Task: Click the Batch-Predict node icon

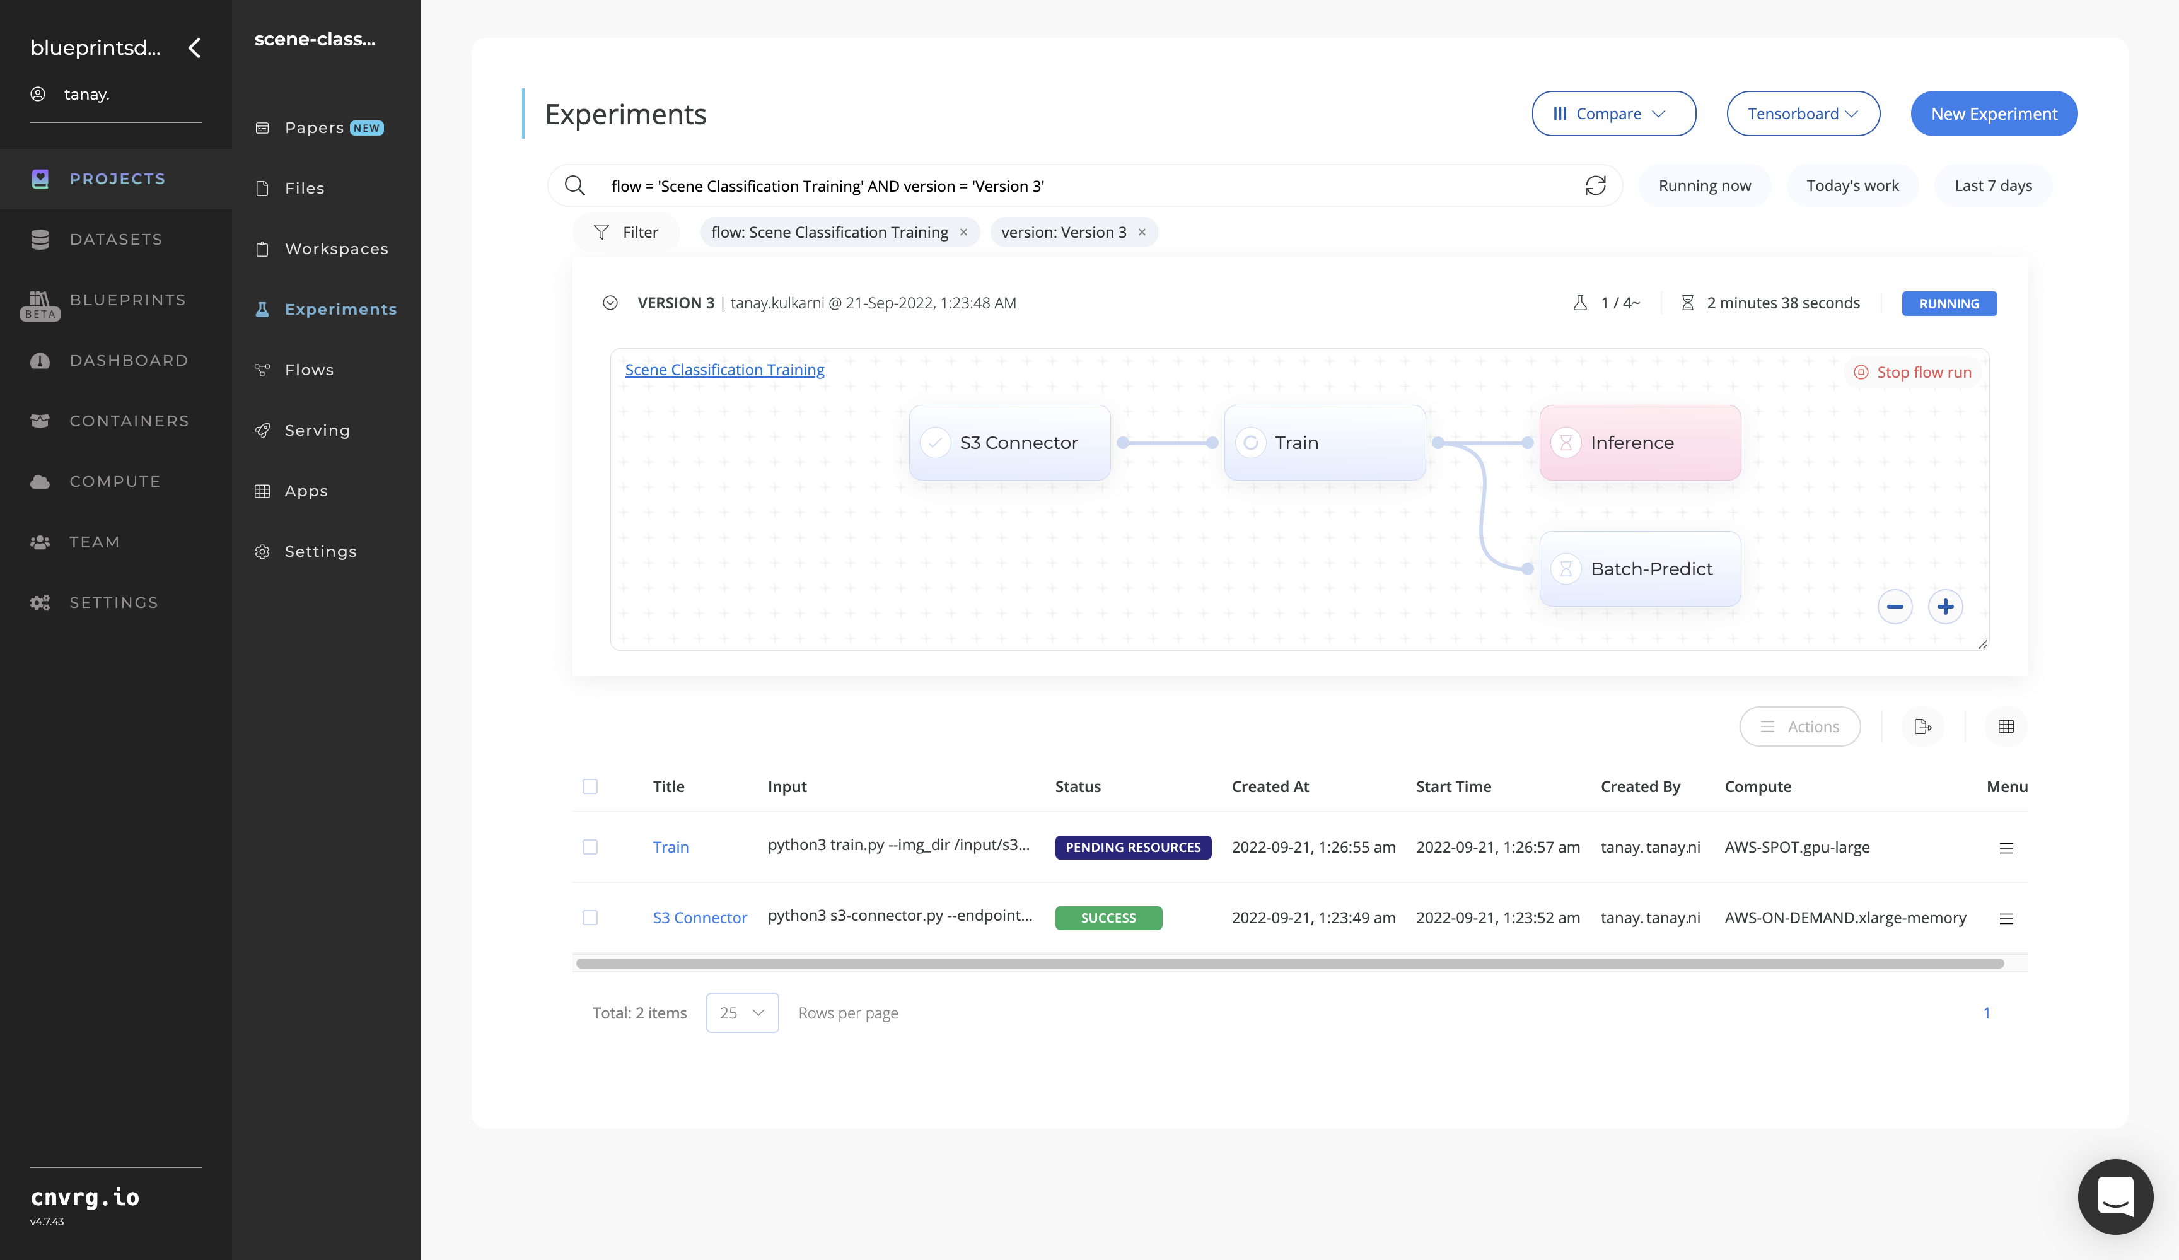Action: tap(1566, 568)
